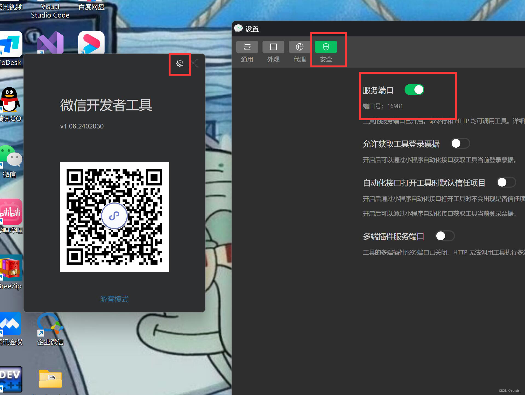Click the 微信开发者工具 title text
525x395 pixels.
(x=106, y=105)
